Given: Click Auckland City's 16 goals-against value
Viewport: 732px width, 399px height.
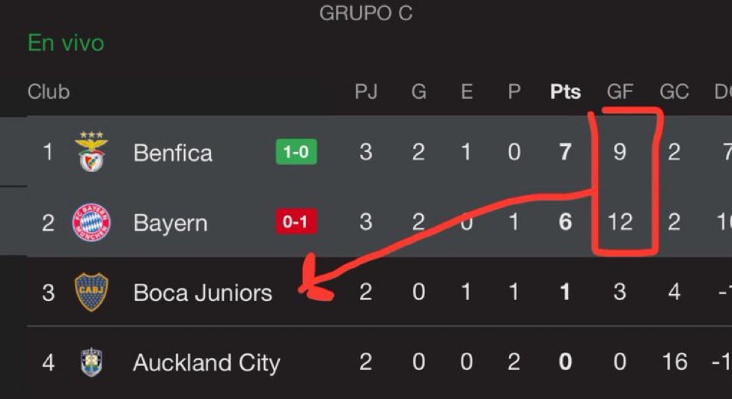Looking at the screenshot, I should [x=674, y=362].
